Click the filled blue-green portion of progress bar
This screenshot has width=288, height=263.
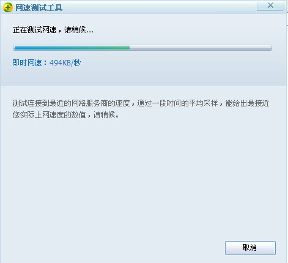coord(72,48)
